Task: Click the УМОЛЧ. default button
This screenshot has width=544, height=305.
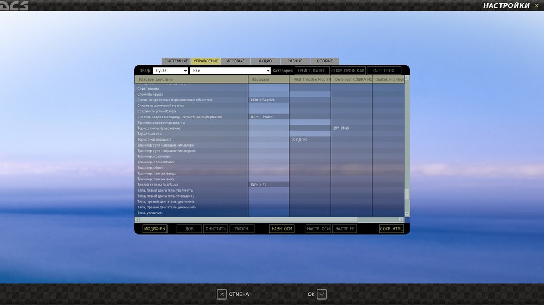Action: point(242,229)
